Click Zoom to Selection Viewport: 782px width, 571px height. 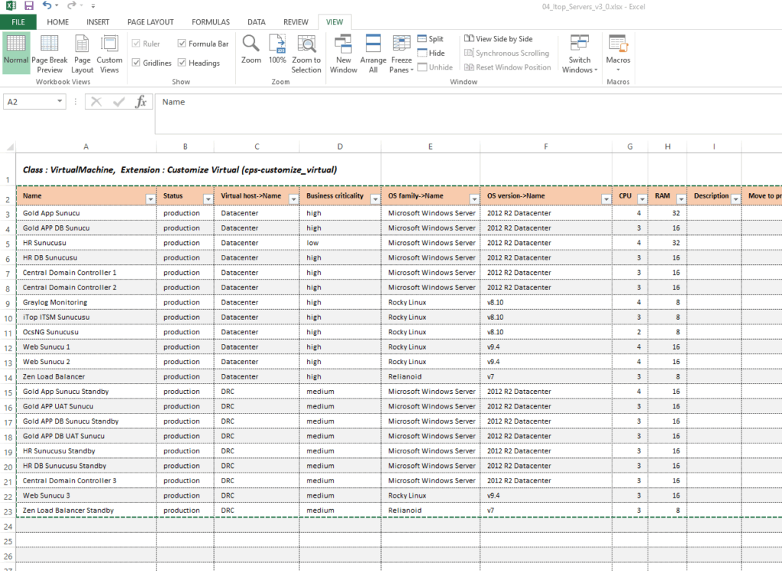coord(306,53)
